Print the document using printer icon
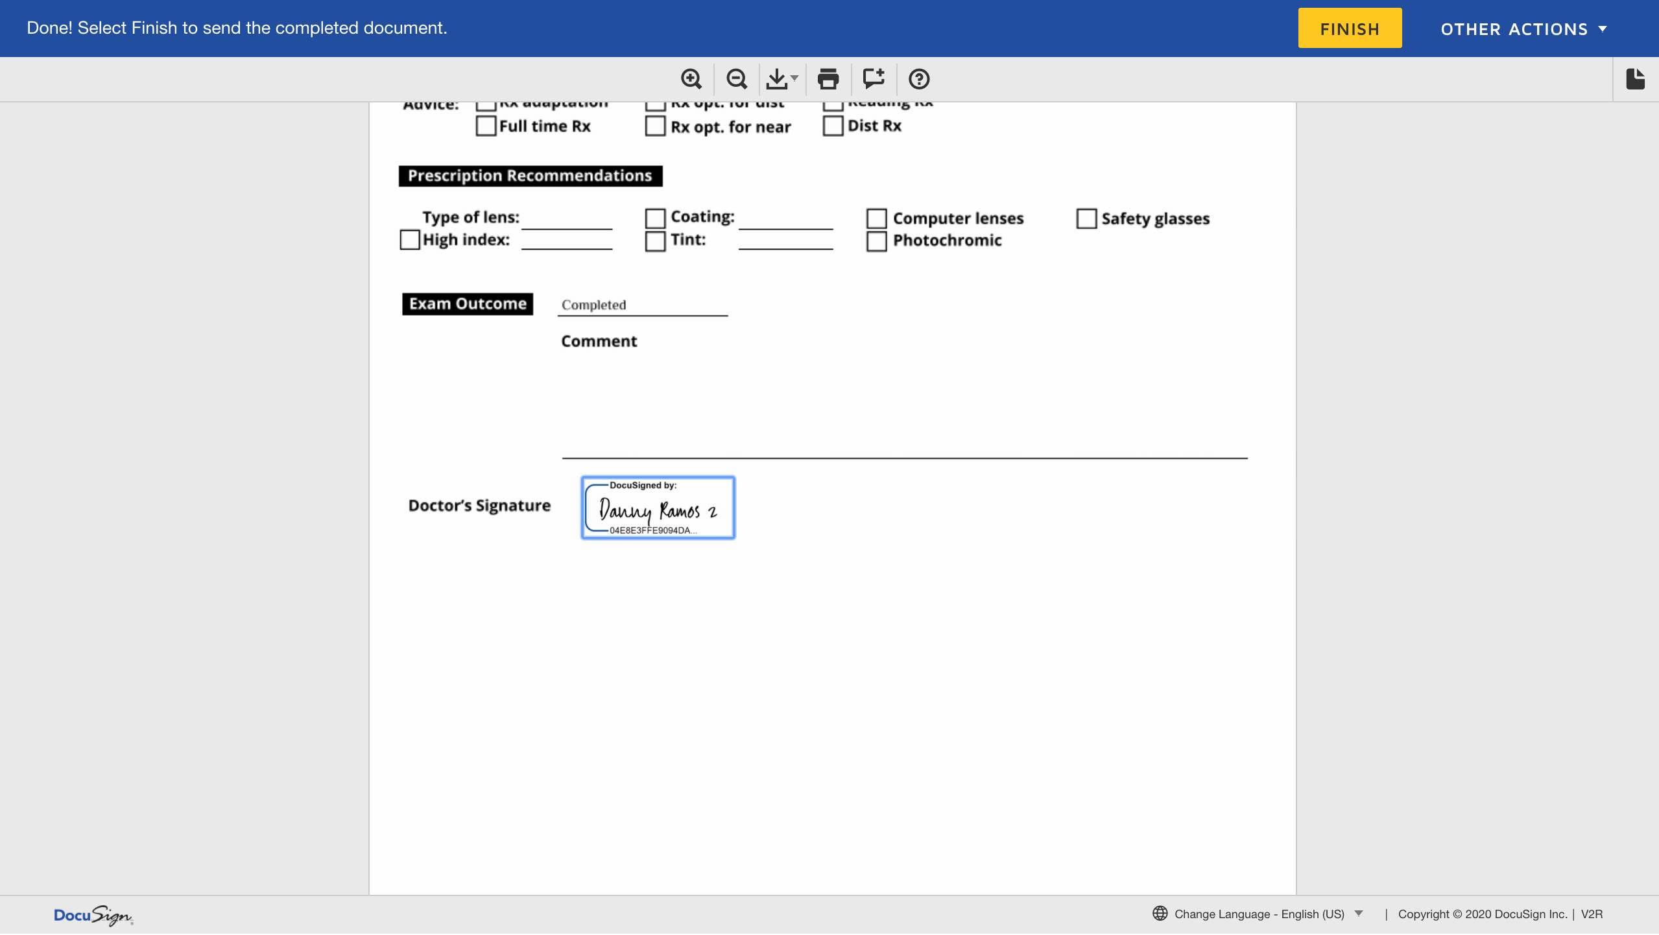Image resolution: width=1659 pixels, height=935 pixels. point(828,79)
